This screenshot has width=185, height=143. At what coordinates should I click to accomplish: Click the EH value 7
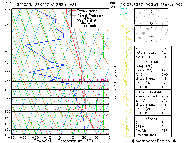(162, 122)
